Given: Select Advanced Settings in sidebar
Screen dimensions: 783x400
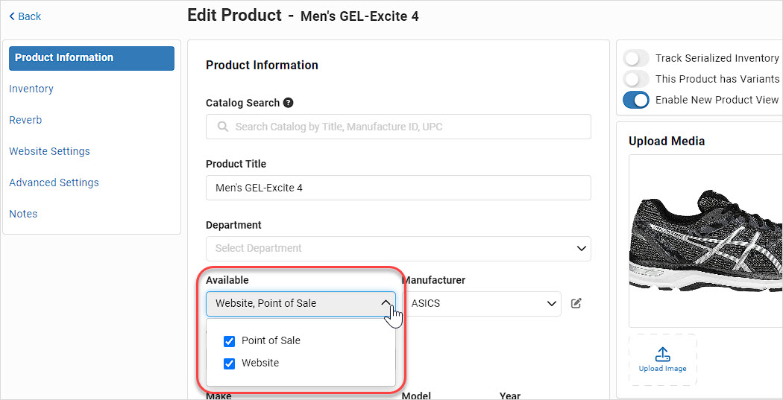Looking at the screenshot, I should coord(54,182).
